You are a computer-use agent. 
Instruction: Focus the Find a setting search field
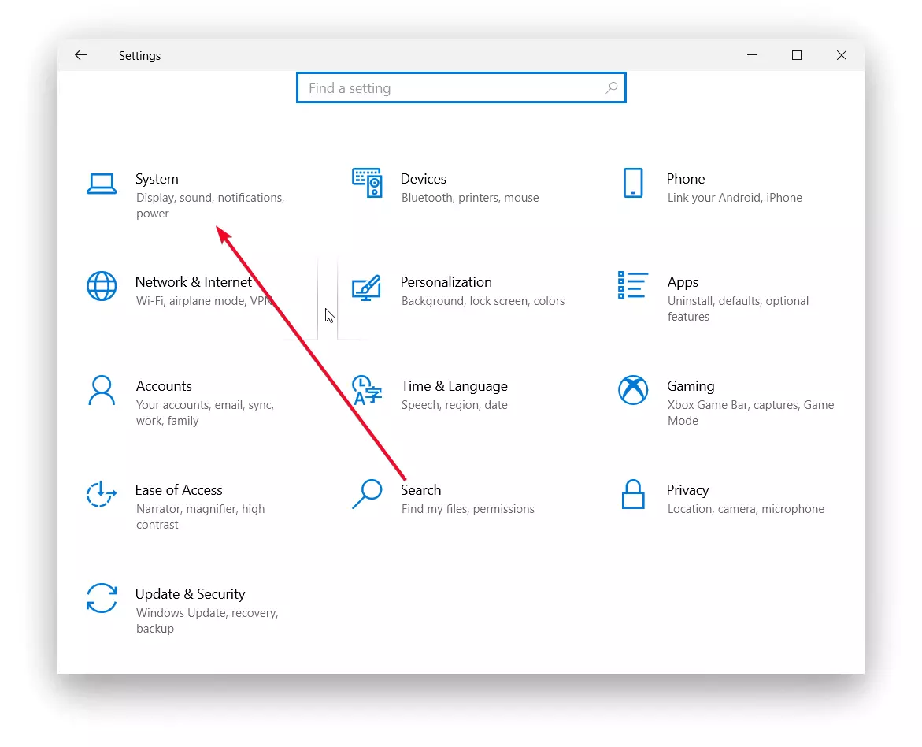click(x=461, y=87)
